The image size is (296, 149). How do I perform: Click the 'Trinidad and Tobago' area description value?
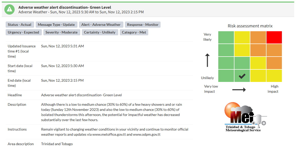tap(57, 144)
